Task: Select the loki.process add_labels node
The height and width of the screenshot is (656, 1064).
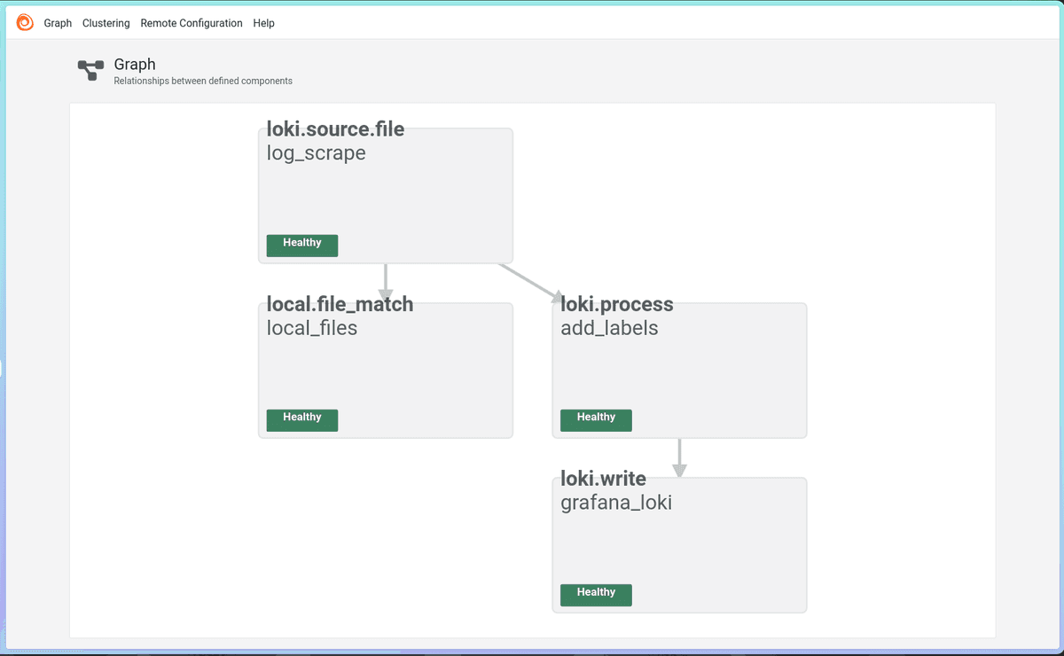Action: click(679, 371)
